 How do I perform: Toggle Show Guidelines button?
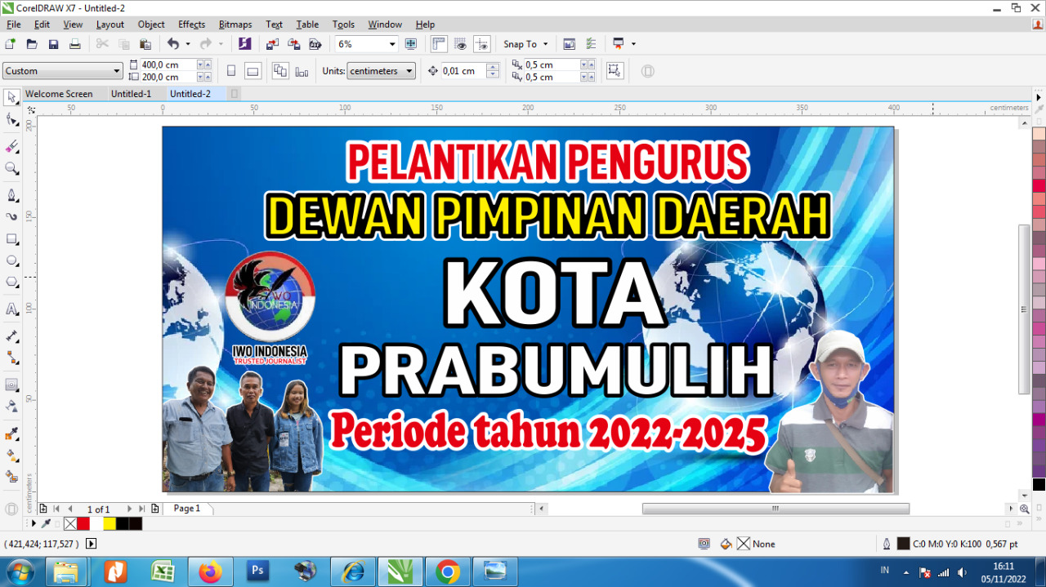click(482, 44)
